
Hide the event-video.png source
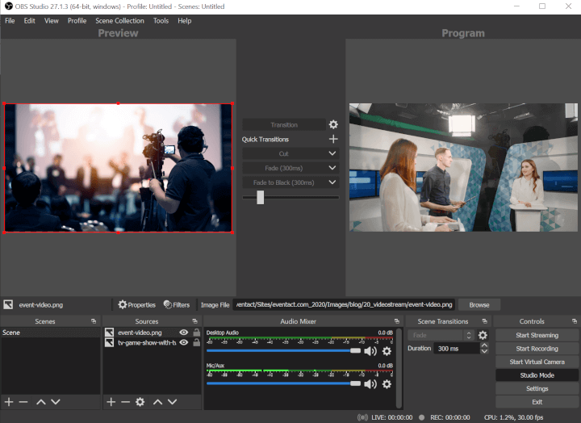184,333
